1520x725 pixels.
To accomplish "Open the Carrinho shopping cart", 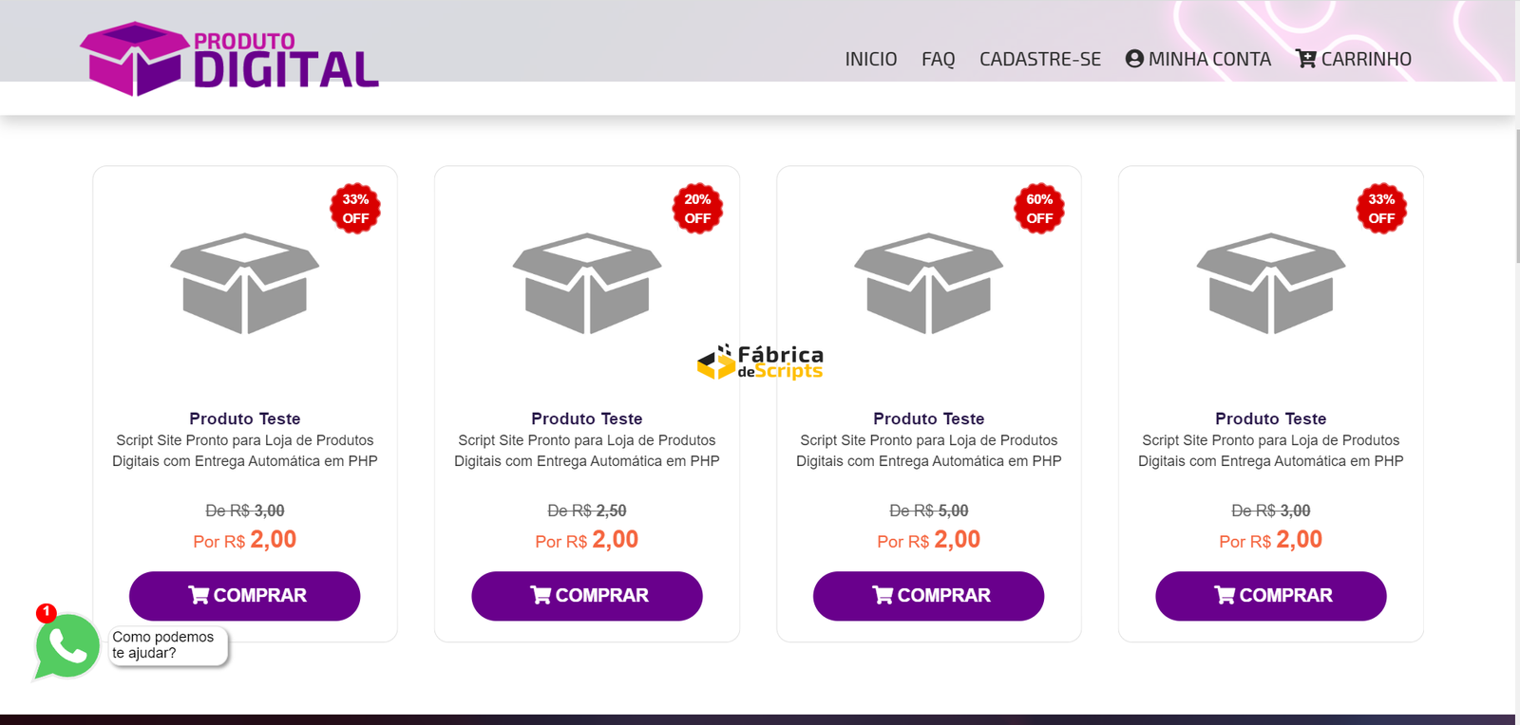I will (x=1354, y=59).
